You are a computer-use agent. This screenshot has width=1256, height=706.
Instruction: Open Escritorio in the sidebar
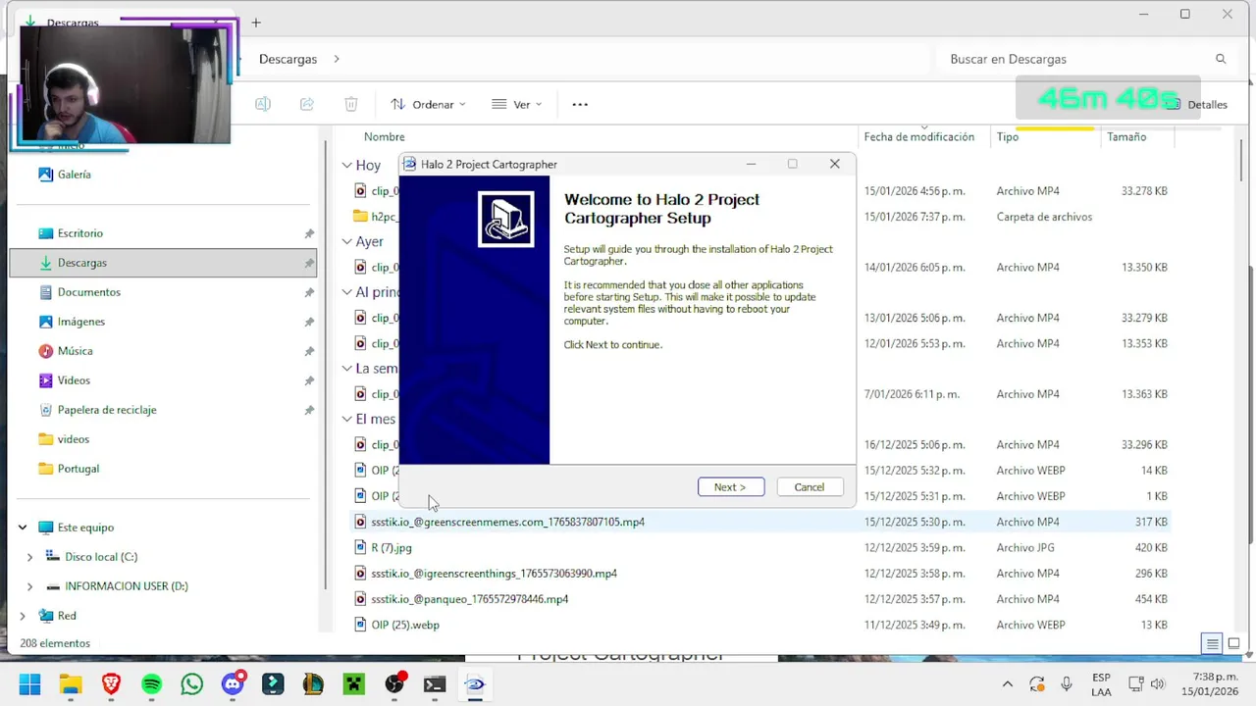pyautogui.click(x=79, y=233)
